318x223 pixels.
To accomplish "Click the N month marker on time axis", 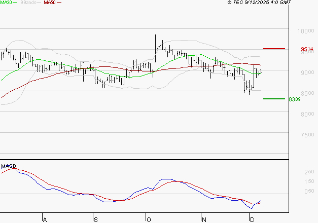I will (204, 220).
